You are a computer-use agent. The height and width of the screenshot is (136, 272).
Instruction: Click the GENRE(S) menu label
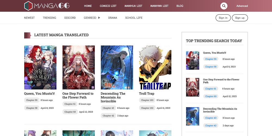pyautogui.click(x=90, y=18)
